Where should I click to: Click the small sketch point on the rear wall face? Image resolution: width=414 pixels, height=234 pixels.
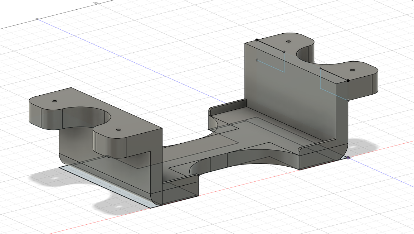257,60
